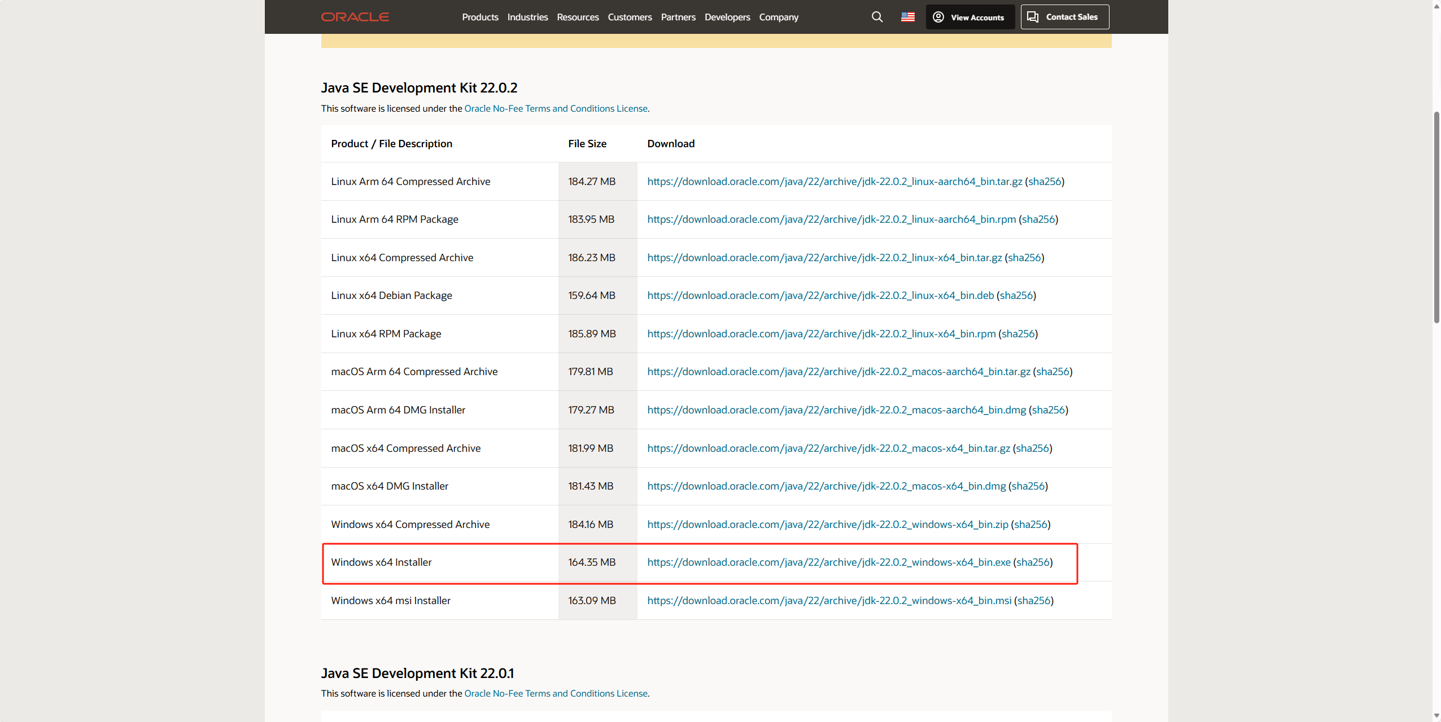1441x722 pixels.
Task: Open the Products menu
Action: click(480, 17)
